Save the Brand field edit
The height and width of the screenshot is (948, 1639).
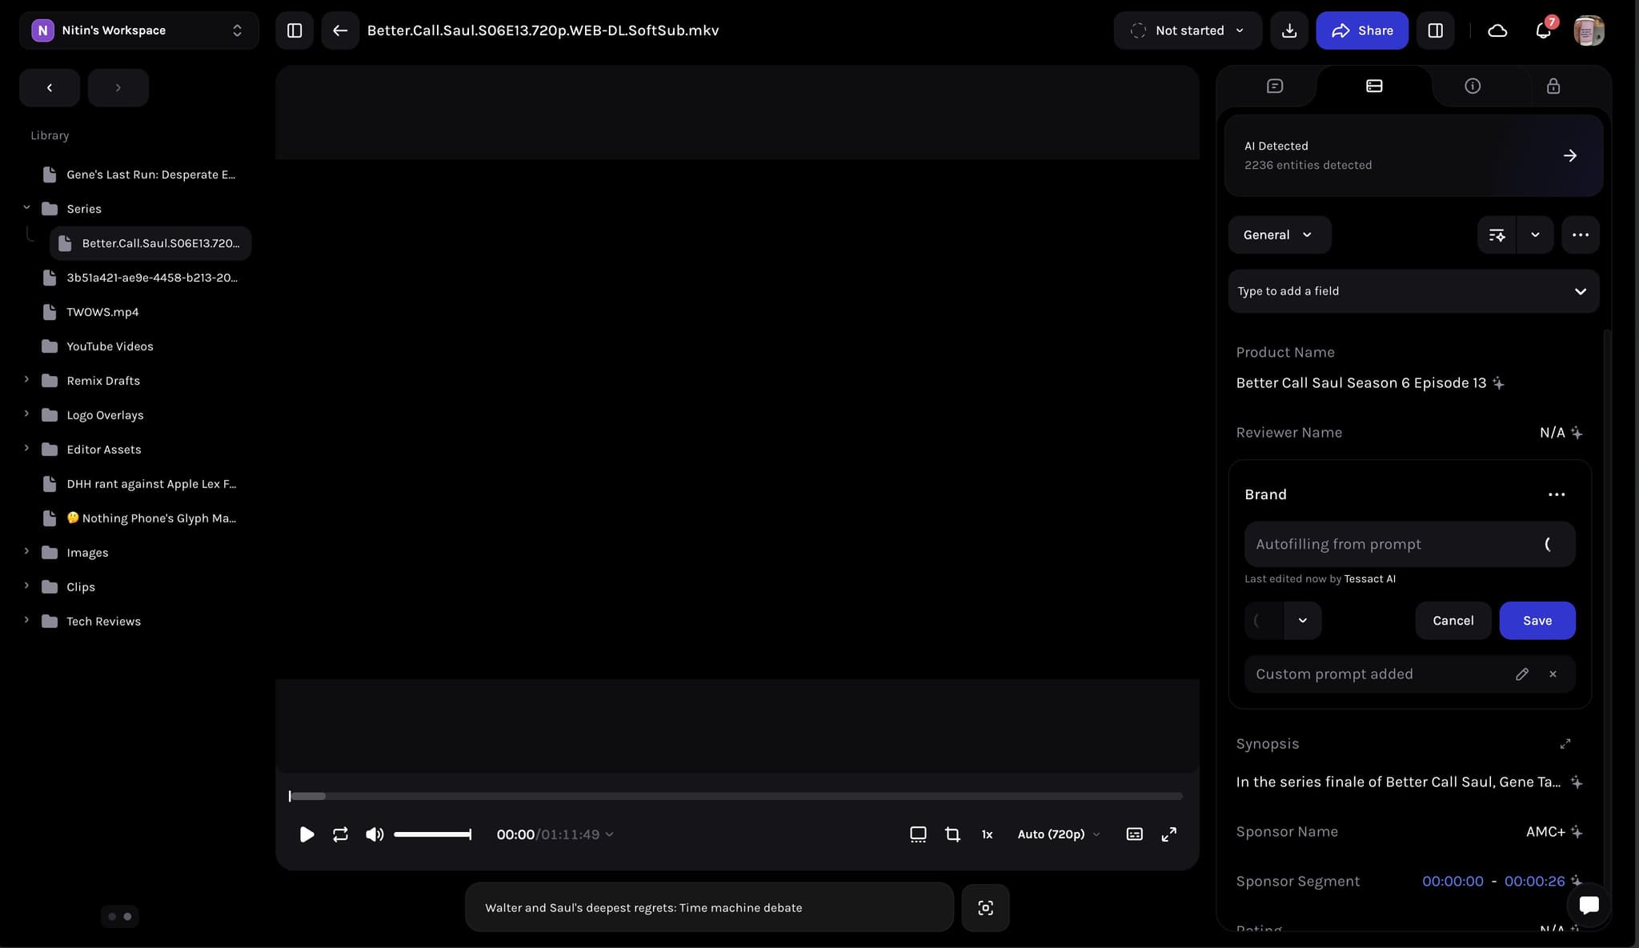1536,620
